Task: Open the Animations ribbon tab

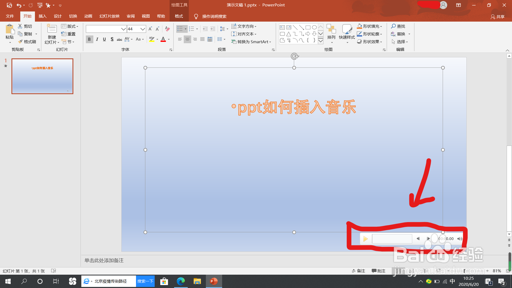Action: pos(88,16)
